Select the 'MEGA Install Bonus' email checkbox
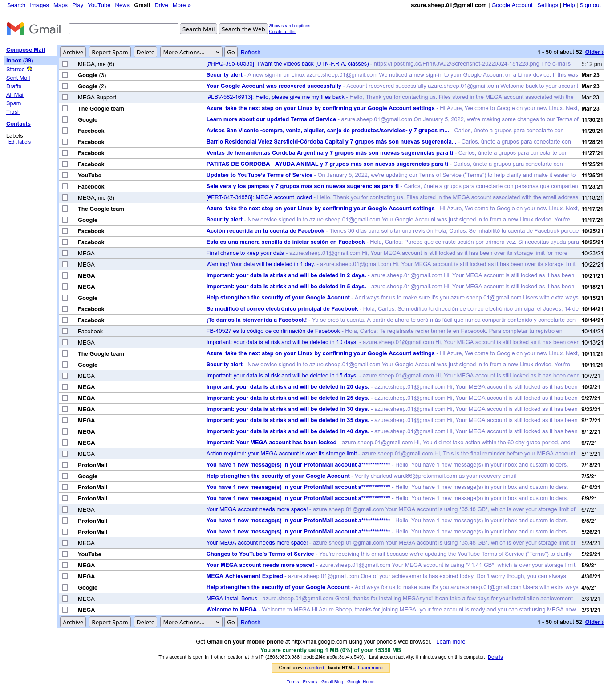The width and height of the screenshot is (608, 689). [x=65, y=599]
